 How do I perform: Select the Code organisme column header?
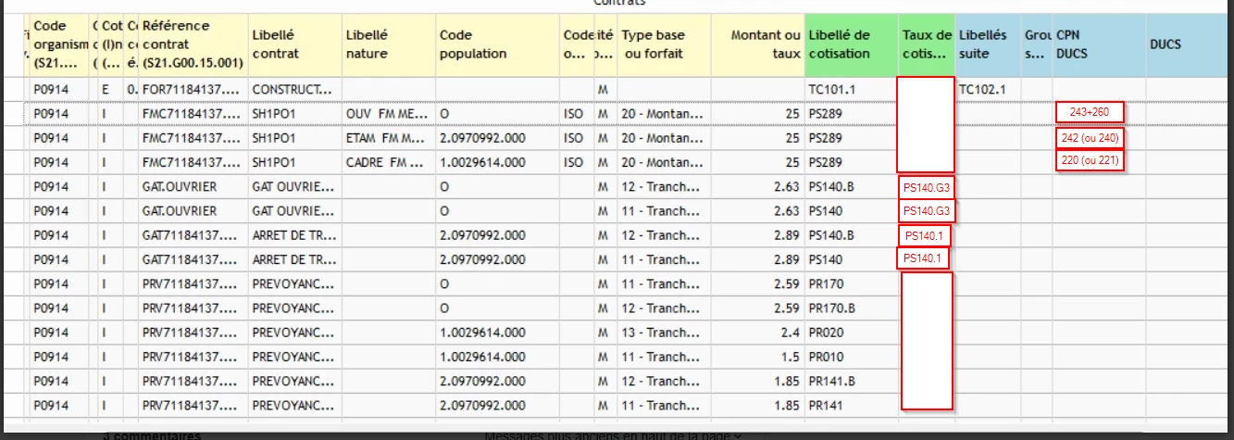59,45
